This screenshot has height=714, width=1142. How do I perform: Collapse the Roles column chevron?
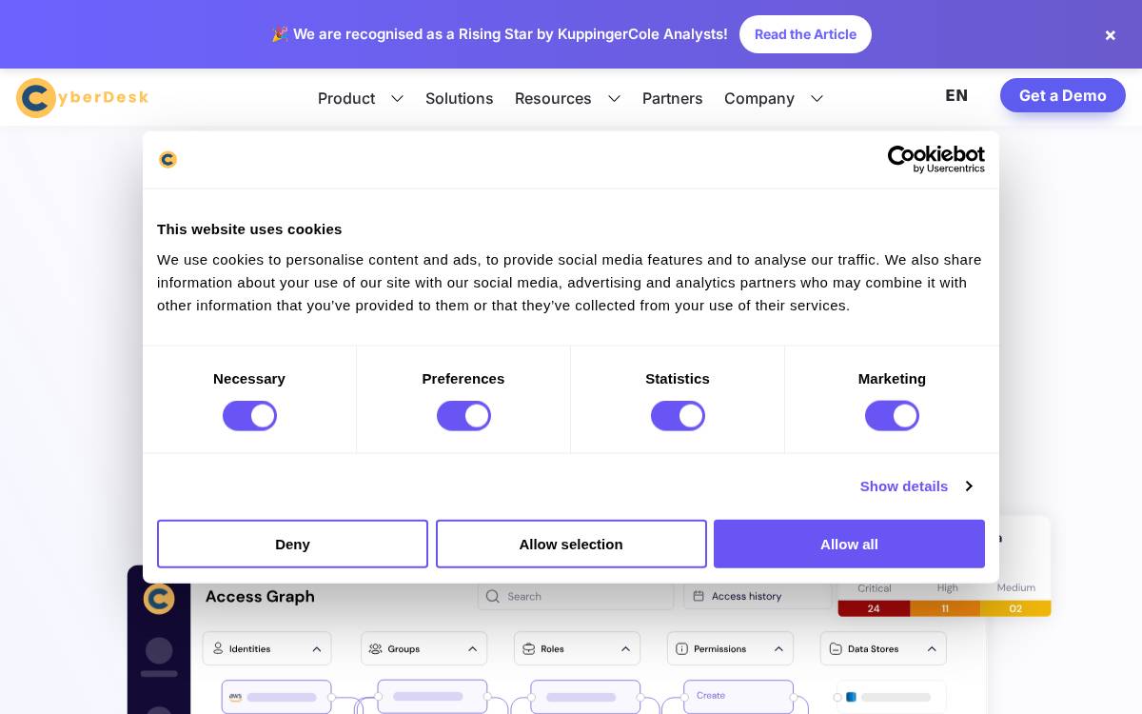pyautogui.click(x=625, y=649)
